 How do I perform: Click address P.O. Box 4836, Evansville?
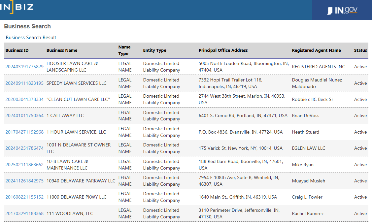point(241,132)
